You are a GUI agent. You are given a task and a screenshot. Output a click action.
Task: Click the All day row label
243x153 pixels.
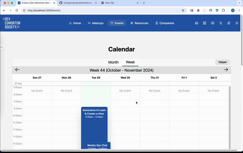(18, 83)
